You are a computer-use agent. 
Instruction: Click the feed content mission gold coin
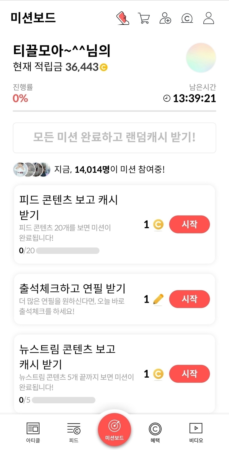pos(158,224)
